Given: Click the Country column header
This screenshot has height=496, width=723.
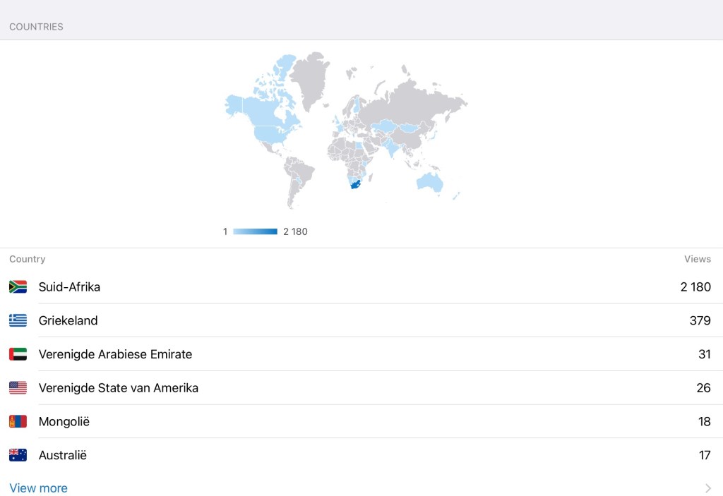Looking at the screenshot, I should tap(27, 259).
